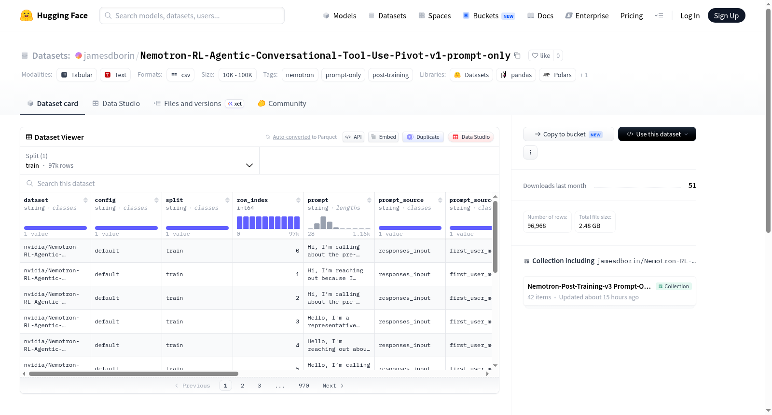Click the Search this dataset field
The image size is (772, 415).
(x=260, y=183)
